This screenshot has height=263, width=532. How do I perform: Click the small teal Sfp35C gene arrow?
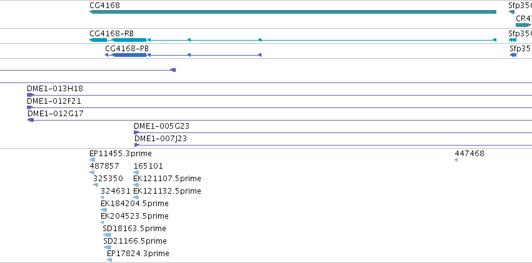tap(511, 12)
